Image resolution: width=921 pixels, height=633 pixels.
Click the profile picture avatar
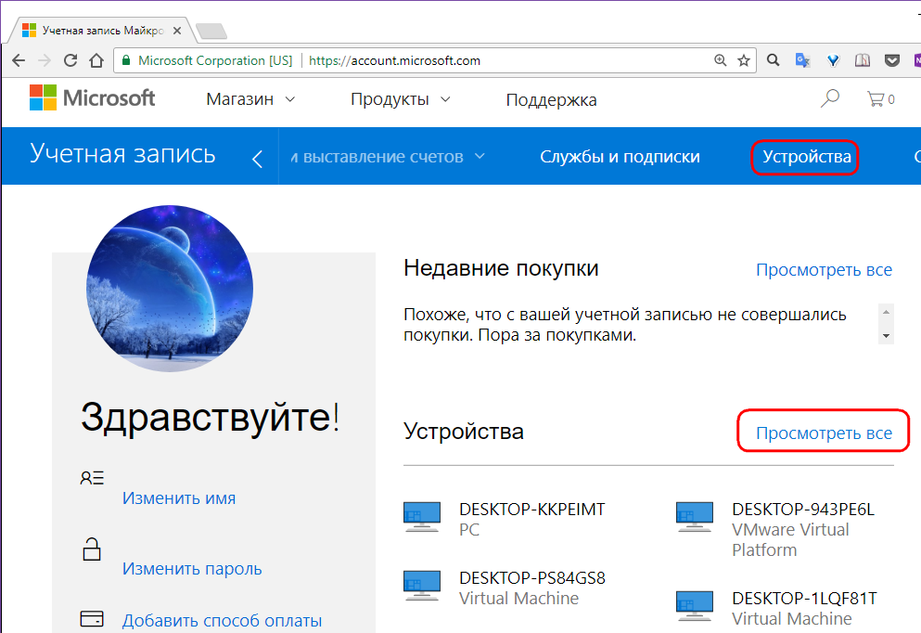coord(170,289)
